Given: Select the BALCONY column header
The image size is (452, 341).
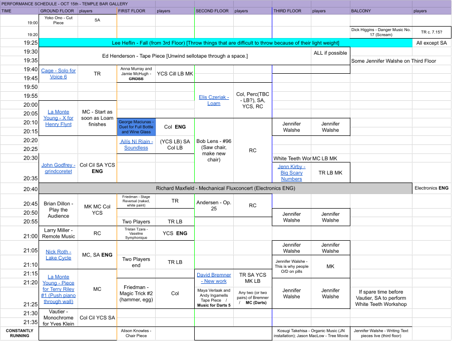Looking at the screenshot, I should click(x=380, y=11).
